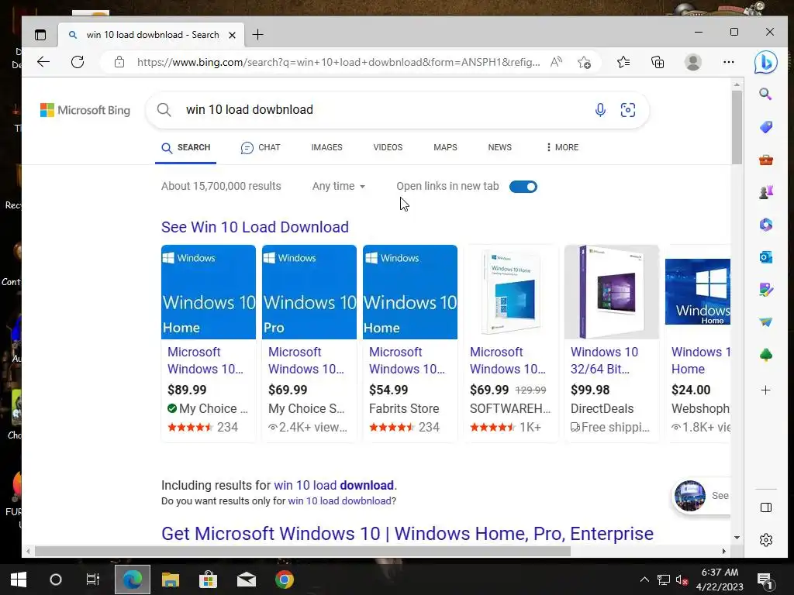Viewport: 794px width, 595px height.
Task: Open sidebar settings gear icon
Action: click(x=765, y=540)
